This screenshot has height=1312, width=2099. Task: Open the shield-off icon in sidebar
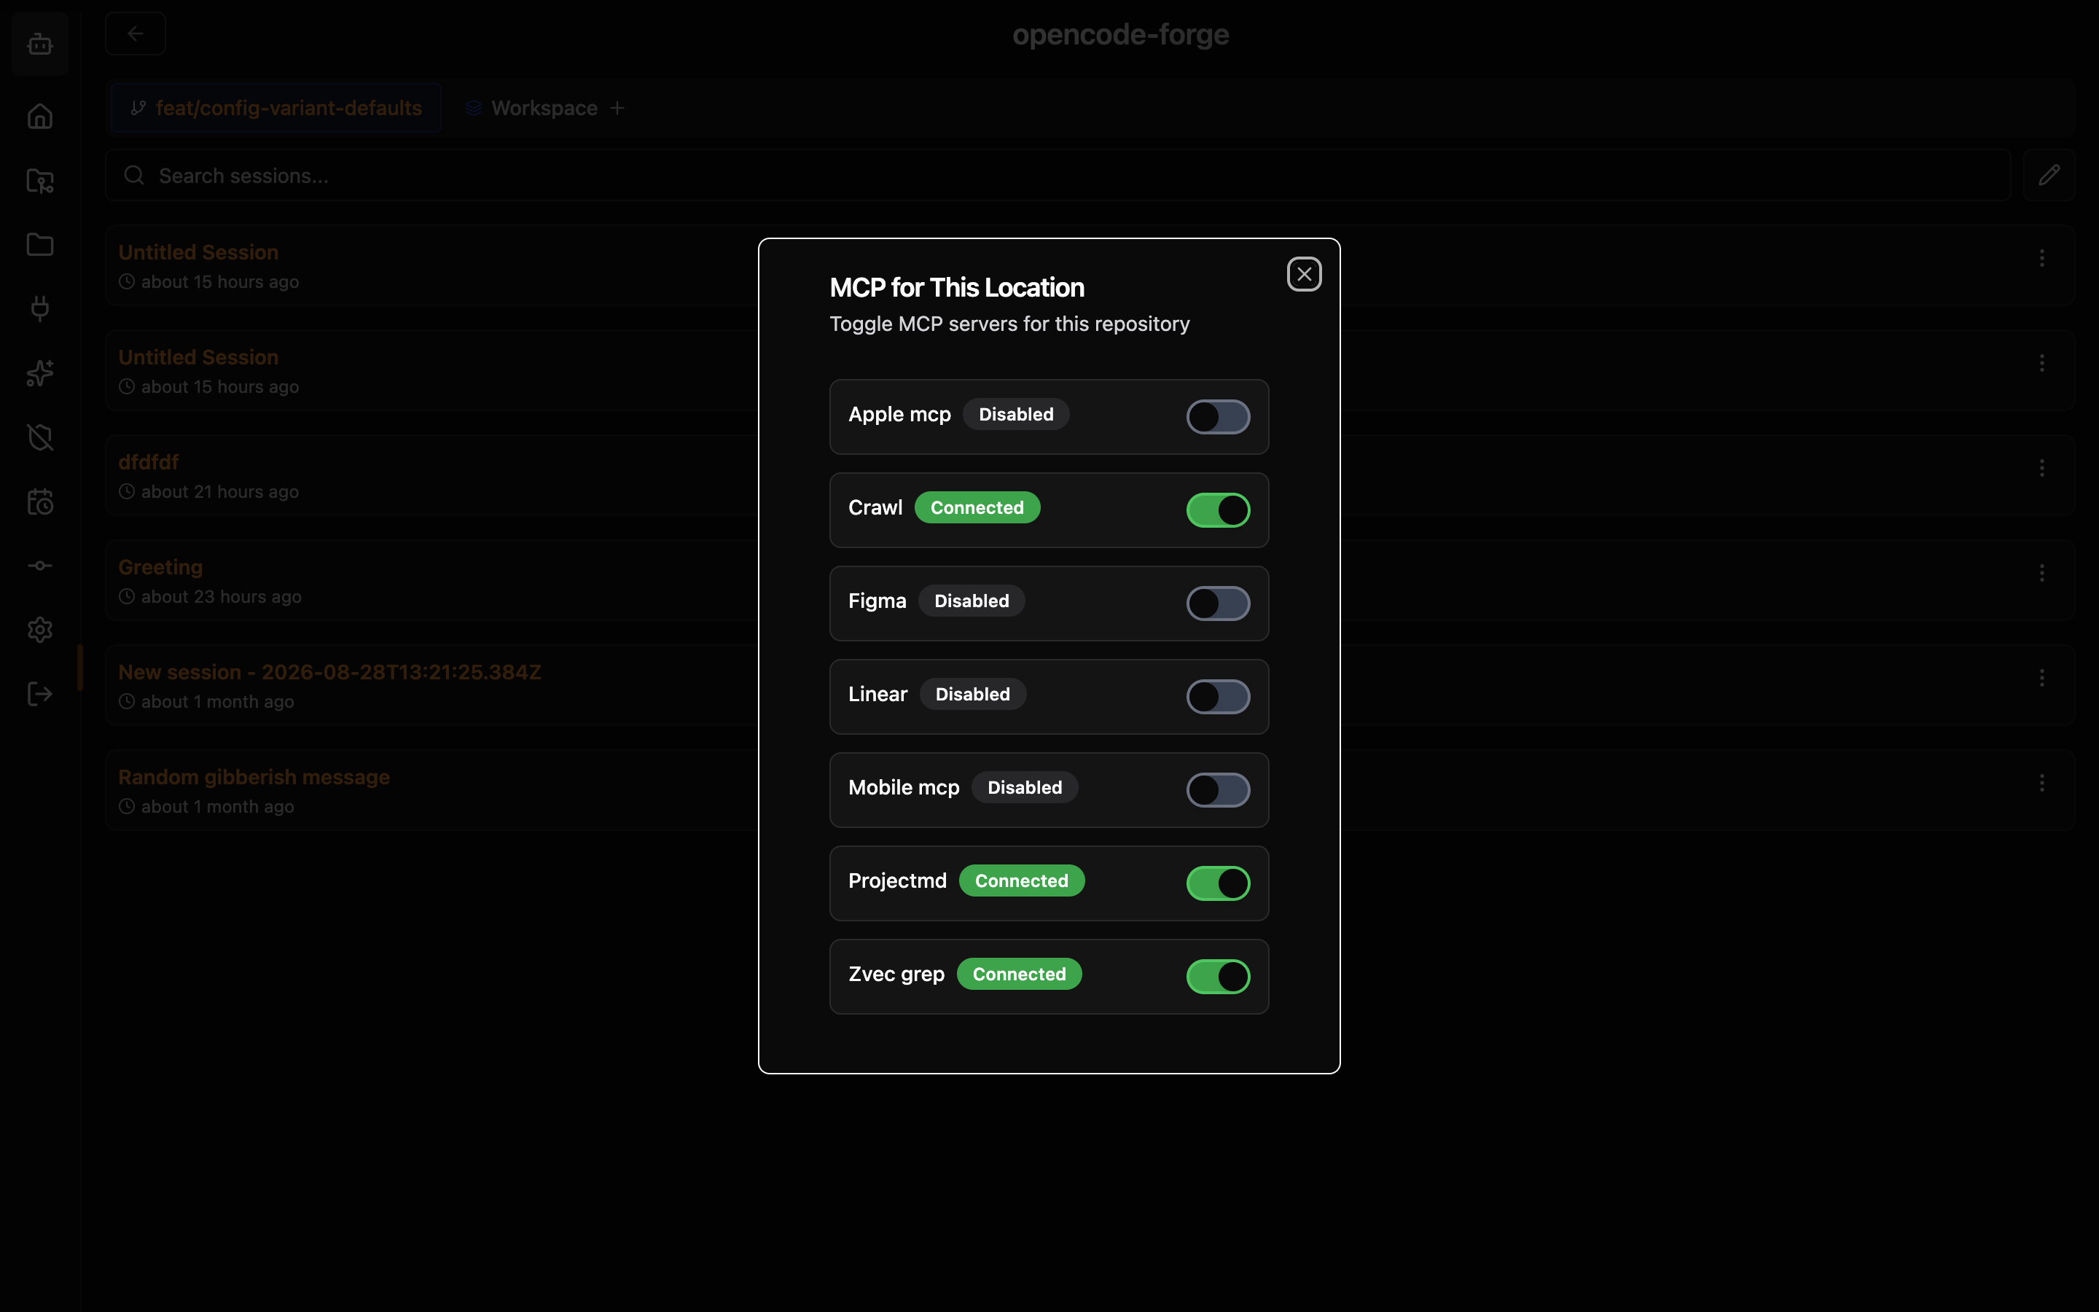click(x=40, y=437)
